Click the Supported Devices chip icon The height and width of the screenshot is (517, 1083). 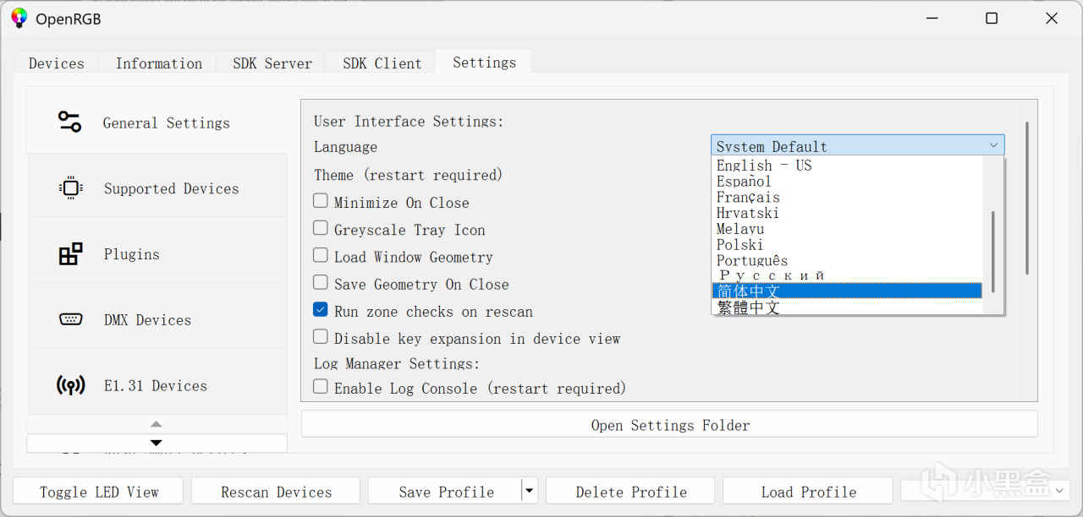70,188
